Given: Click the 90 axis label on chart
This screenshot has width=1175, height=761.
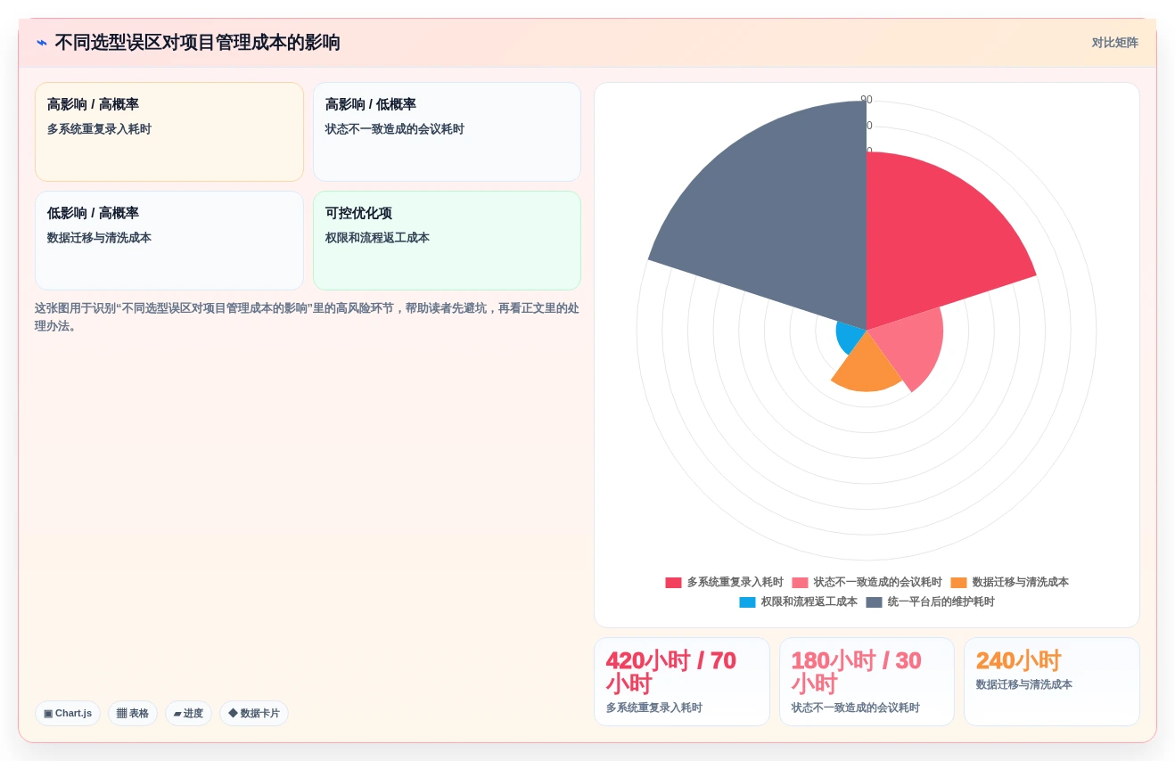Looking at the screenshot, I should tap(867, 100).
